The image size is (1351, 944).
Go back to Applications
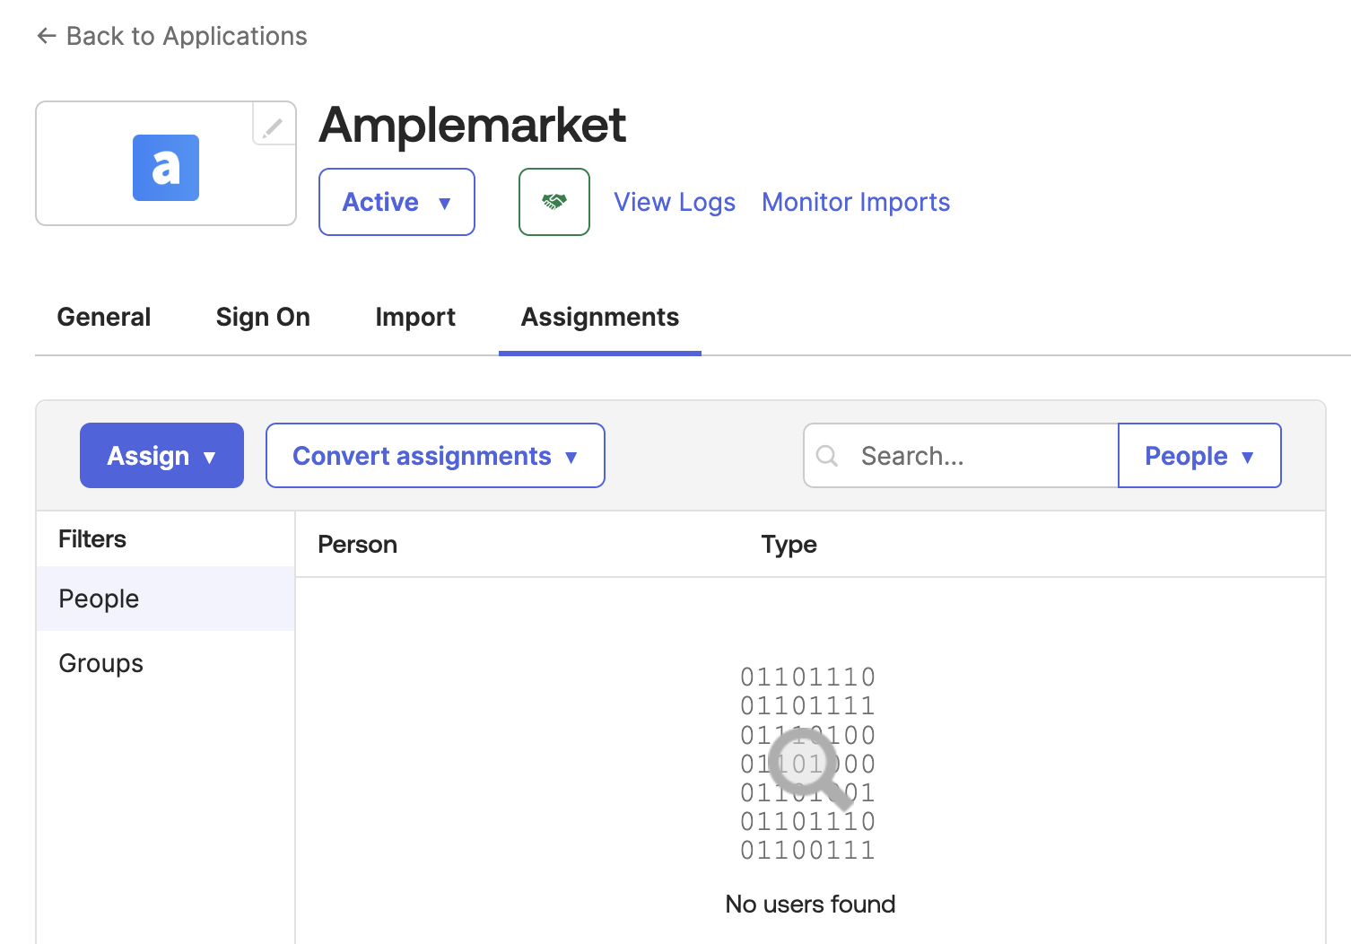(x=187, y=36)
